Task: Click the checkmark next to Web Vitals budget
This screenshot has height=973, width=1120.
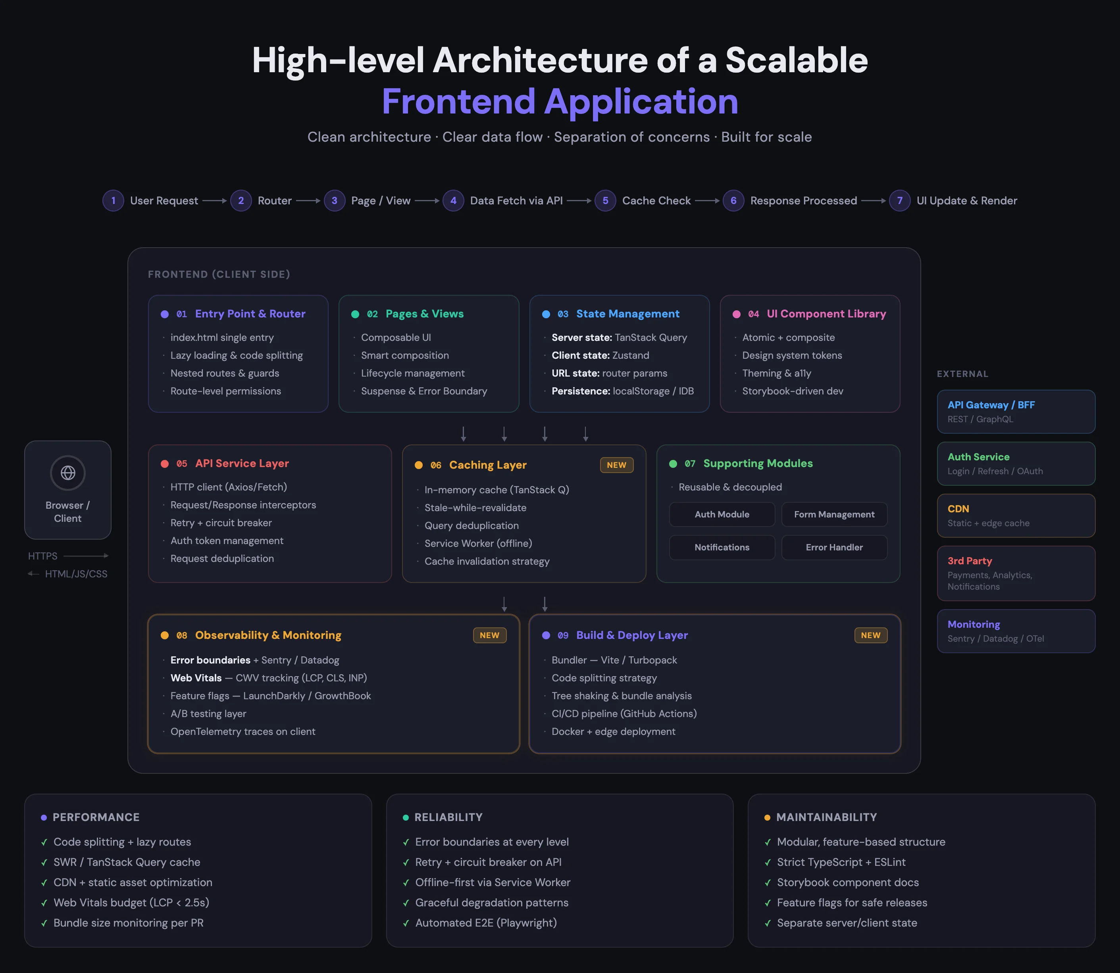Action: [x=44, y=904]
